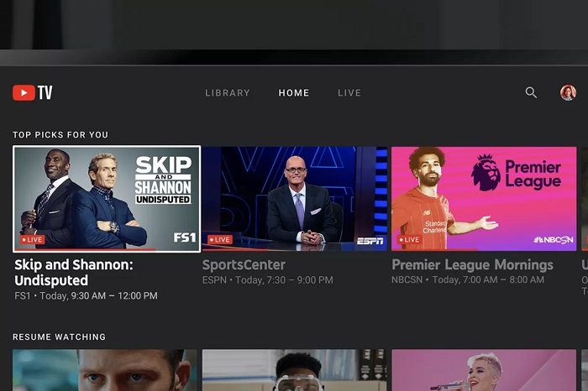Select the Home tab
Viewport: 588px width, 391px height.
click(294, 93)
